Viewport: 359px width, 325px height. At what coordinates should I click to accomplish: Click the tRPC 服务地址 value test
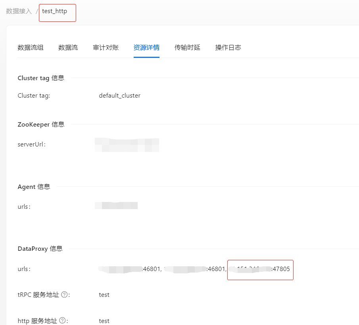tap(104, 295)
